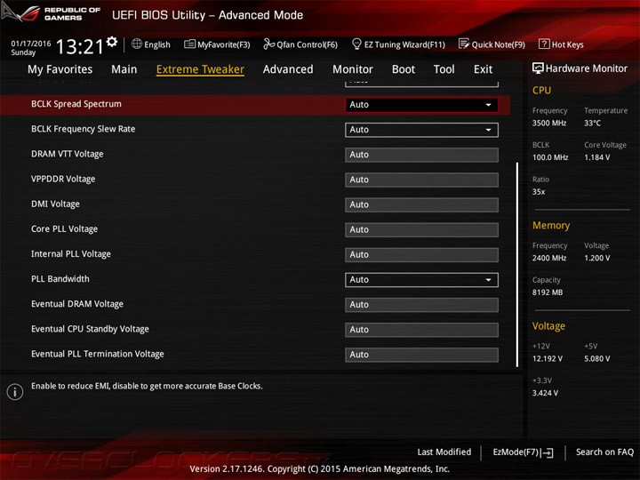The height and width of the screenshot is (480, 640).
Task: Switch to the Main tab
Action: coord(124,69)
